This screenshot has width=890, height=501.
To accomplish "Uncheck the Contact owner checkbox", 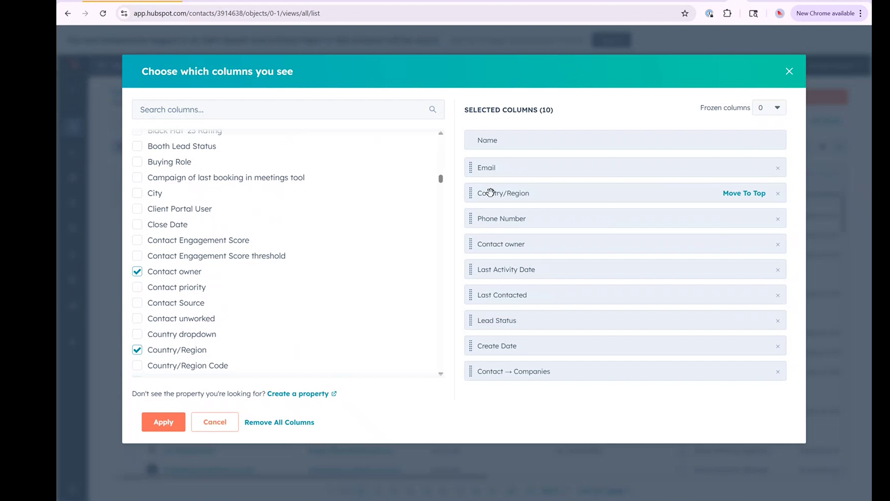I will tap(137, 271).
